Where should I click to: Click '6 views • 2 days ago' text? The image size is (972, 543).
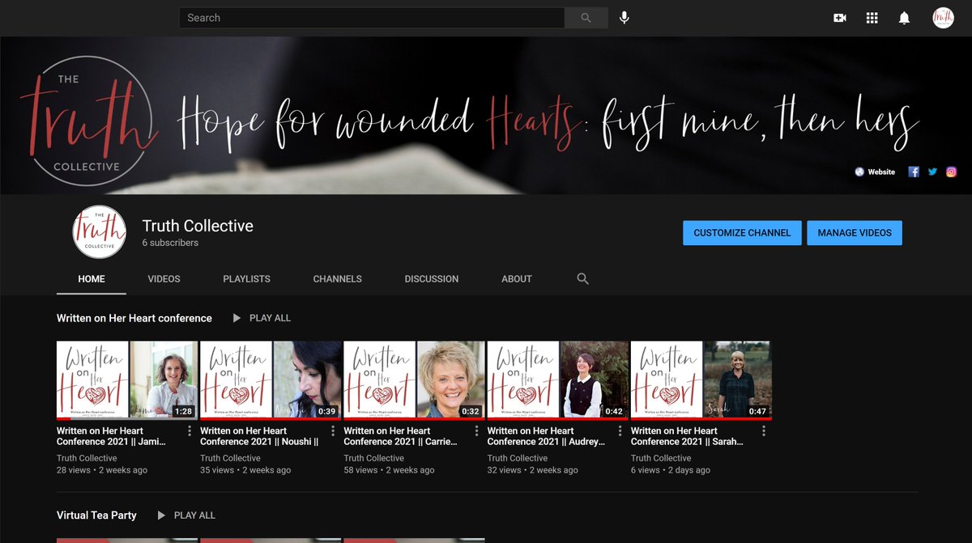[x=671, y=470]
